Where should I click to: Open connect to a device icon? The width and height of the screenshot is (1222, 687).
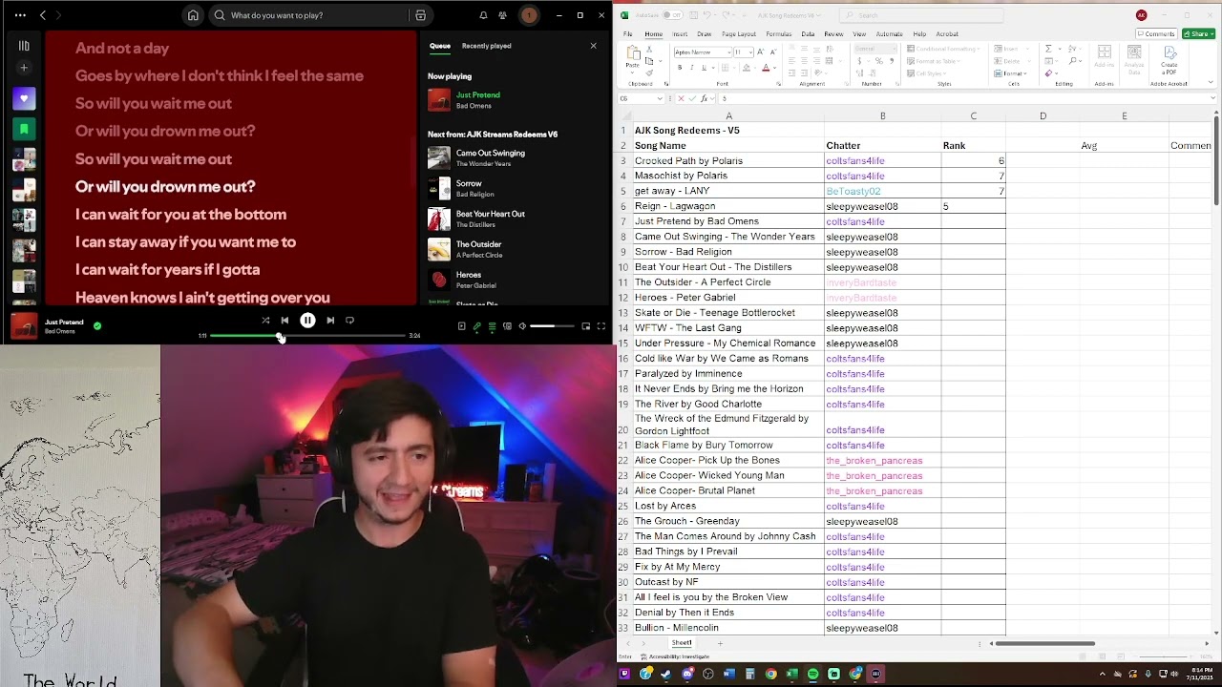coord(507,326)
